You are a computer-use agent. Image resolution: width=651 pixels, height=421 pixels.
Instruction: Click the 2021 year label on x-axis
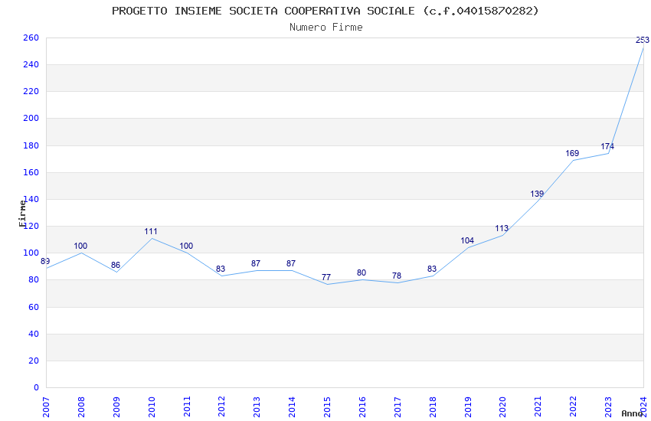538,407
